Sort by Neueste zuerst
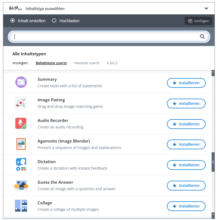The height and width of the screenshot is (220, 217). pos(87,63)
